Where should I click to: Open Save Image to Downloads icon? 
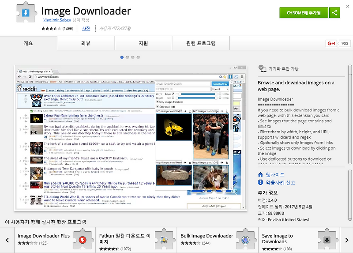(327, 240)
